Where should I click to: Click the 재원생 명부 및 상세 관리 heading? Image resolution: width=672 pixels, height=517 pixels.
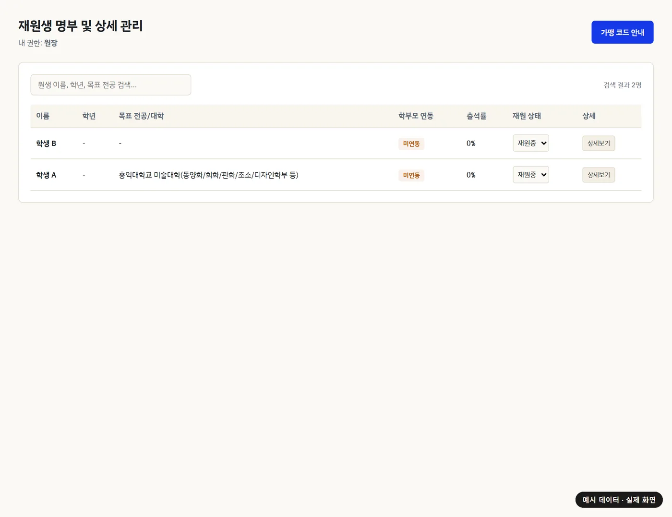pos(81,25)
